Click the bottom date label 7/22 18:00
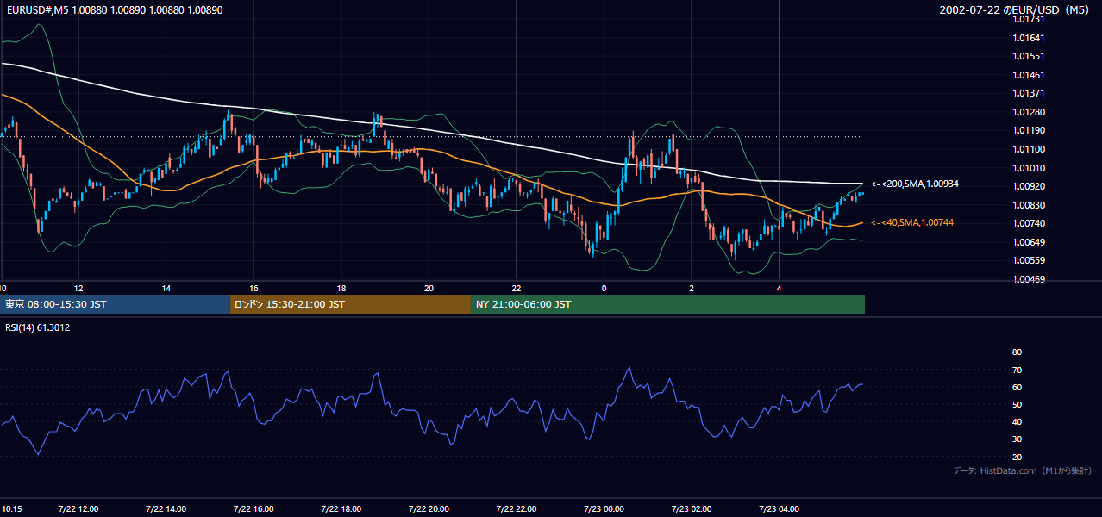1102x517 pixels. click(x=341, y=508)
